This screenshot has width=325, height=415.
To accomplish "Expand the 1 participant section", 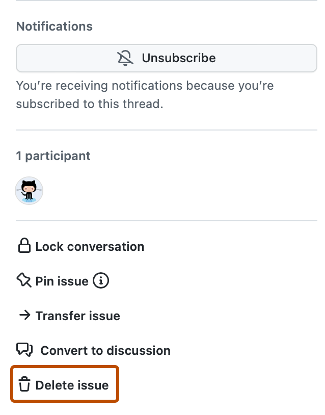I will pos(53,155).
